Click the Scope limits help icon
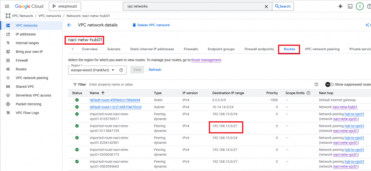Image resolution: width=371 pixels, height=171 pixels. [308, 93]
